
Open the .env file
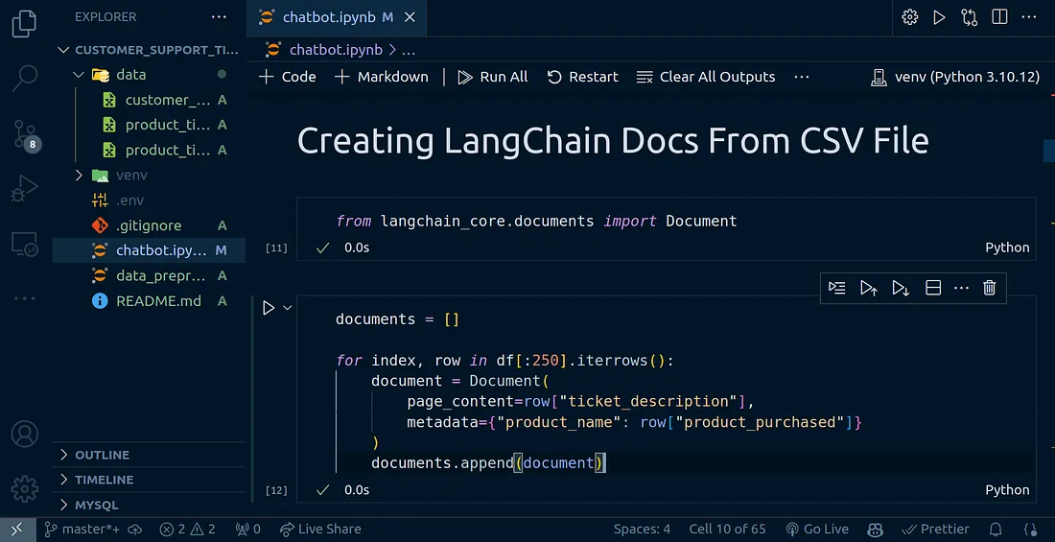[x=149, y=200]
